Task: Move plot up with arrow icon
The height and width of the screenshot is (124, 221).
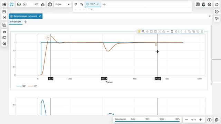Action: (181, 31)
